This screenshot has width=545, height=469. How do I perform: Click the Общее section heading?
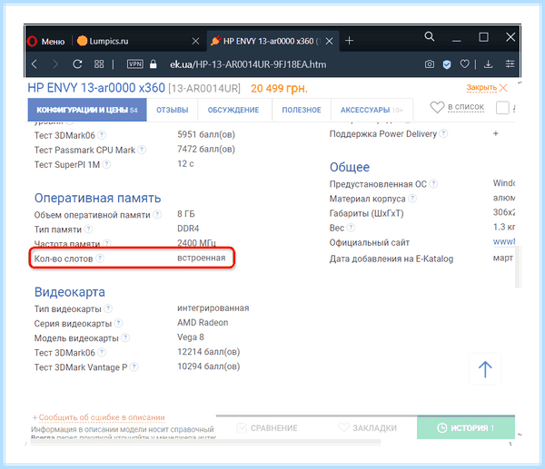[x=350, y=167]
